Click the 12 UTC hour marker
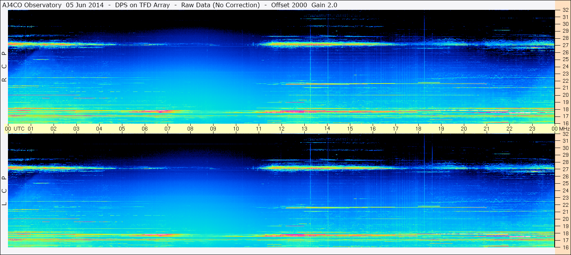Screen dimensions: 571x255 (282, 129)
